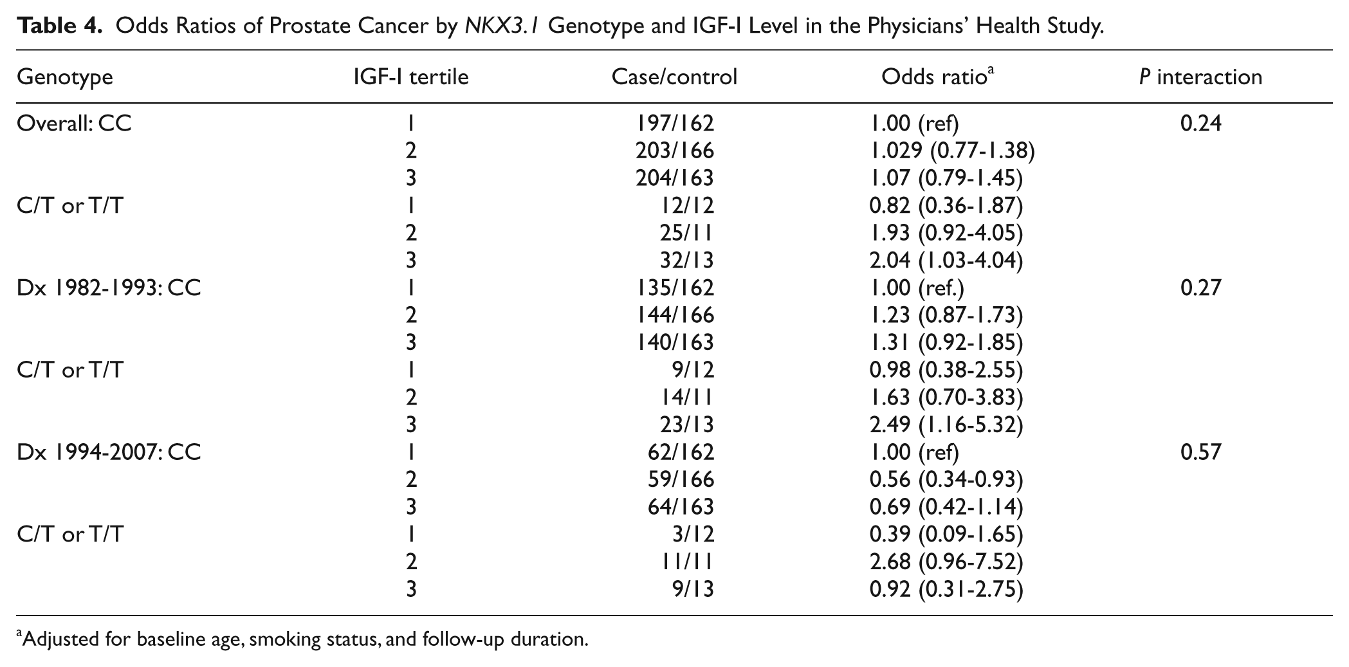Click the 9/13 case/control cell
This screenshot has height=667, width=1349.
[693, 589]
